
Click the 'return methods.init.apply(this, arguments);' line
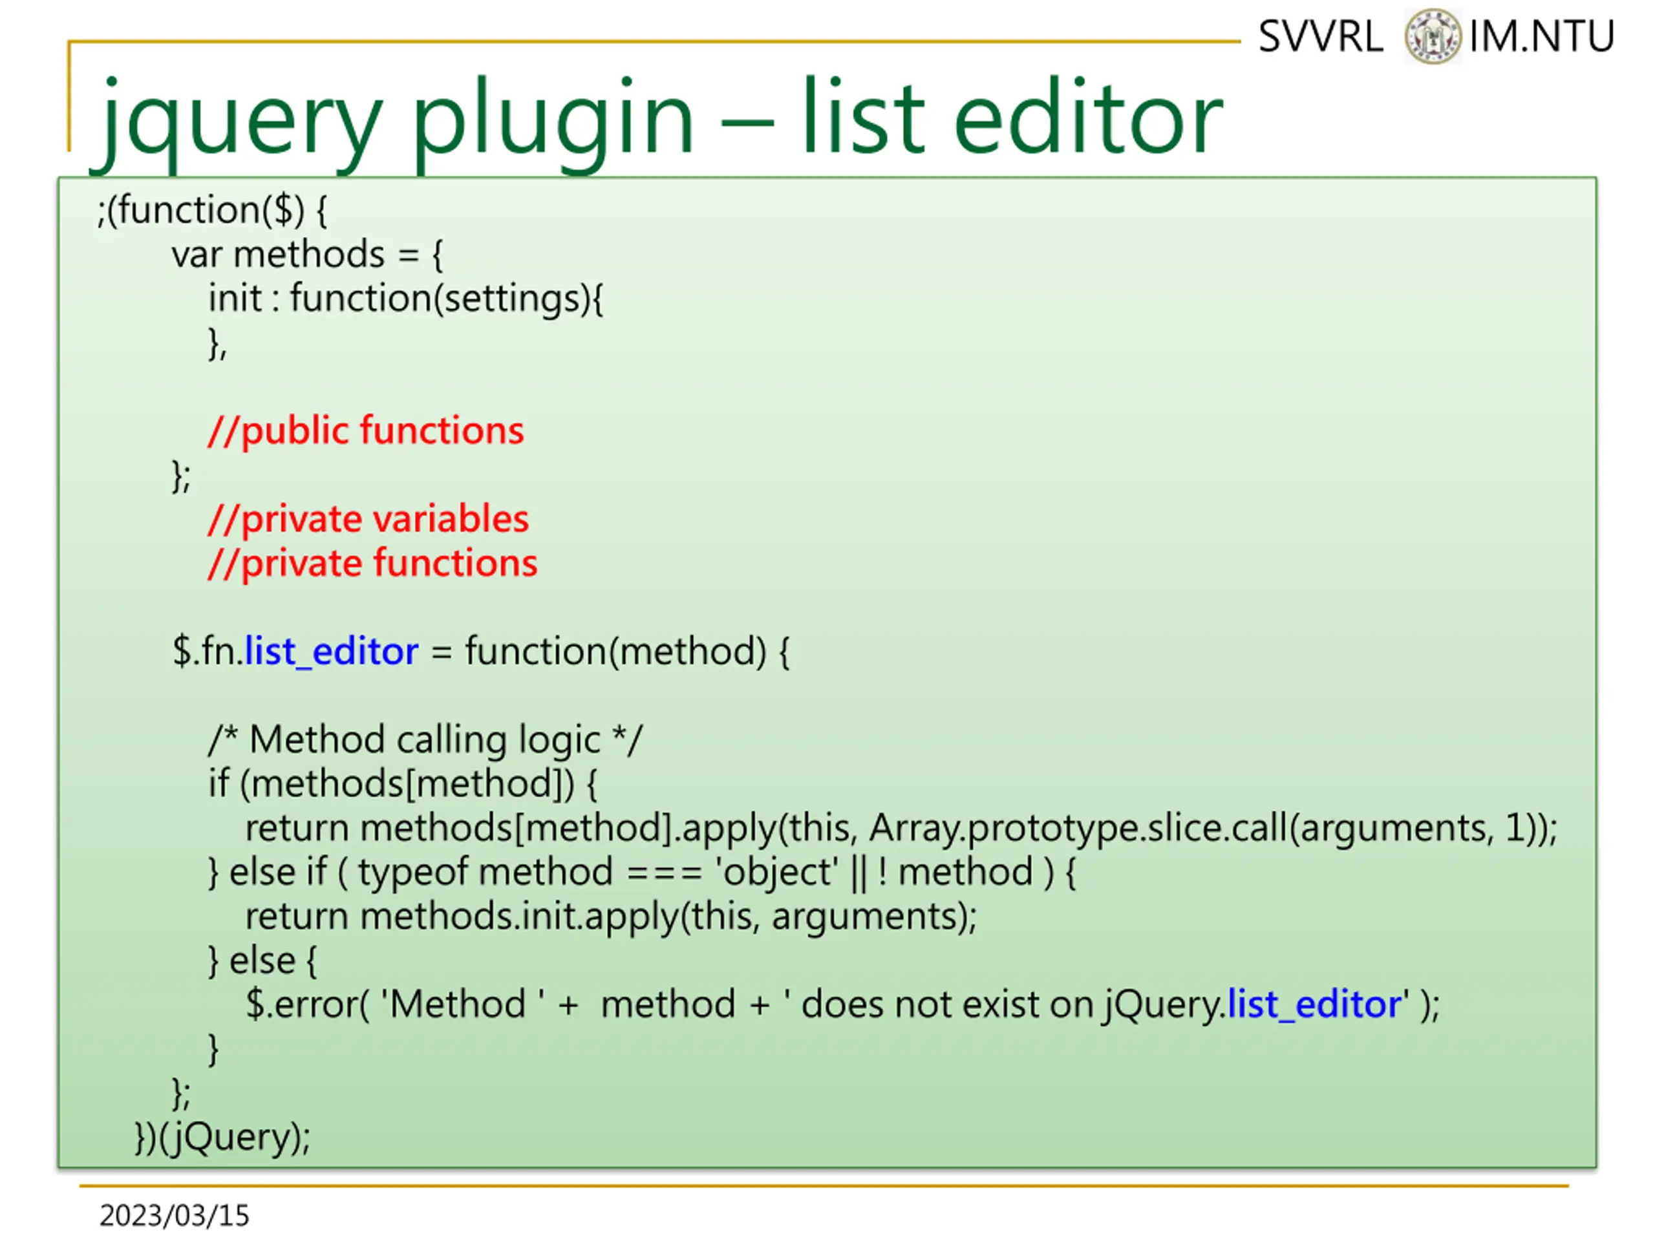pos(612,917)
